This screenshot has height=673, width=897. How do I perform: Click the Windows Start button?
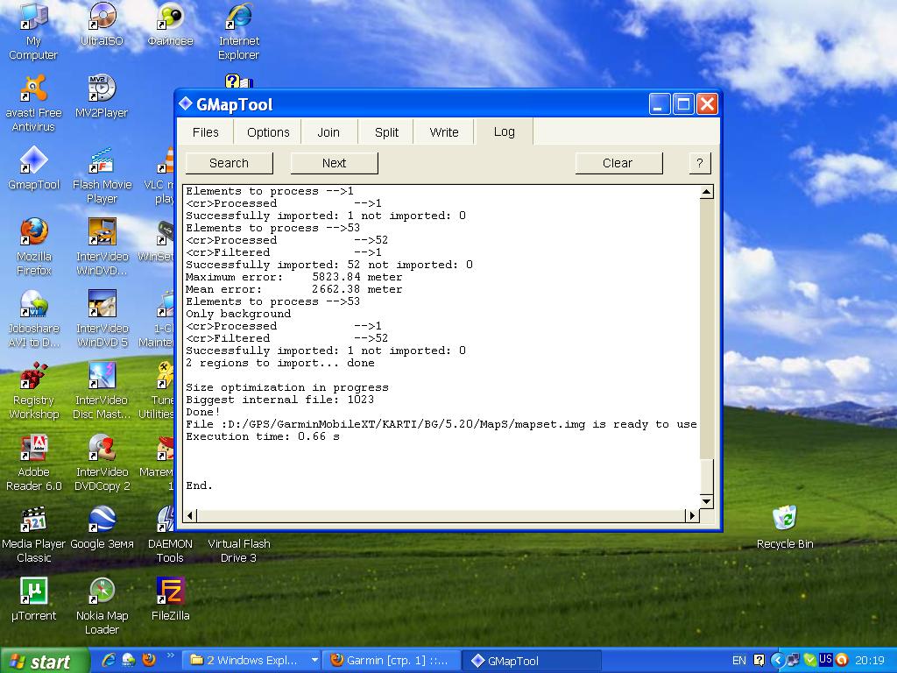tap(44, 661)
